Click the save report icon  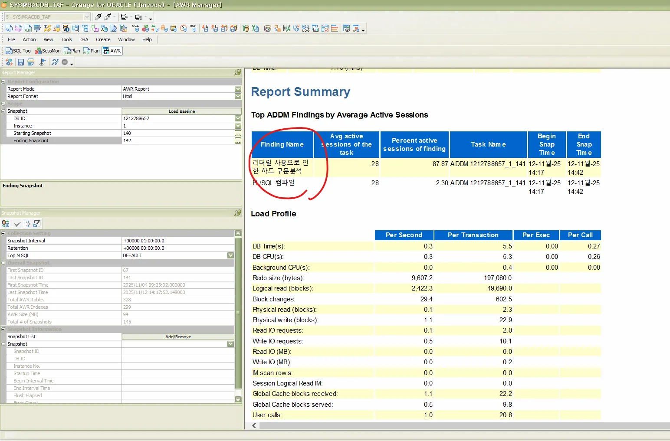click(20, 62)
